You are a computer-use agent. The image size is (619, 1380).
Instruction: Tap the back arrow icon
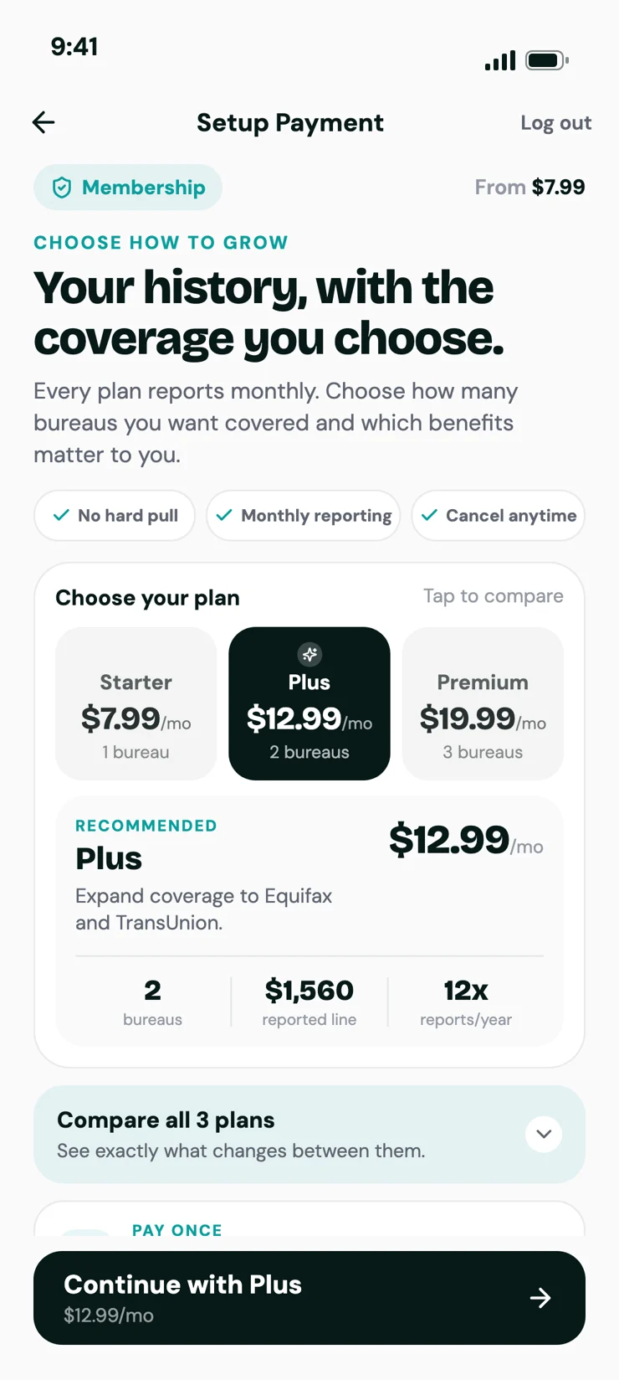43,122
